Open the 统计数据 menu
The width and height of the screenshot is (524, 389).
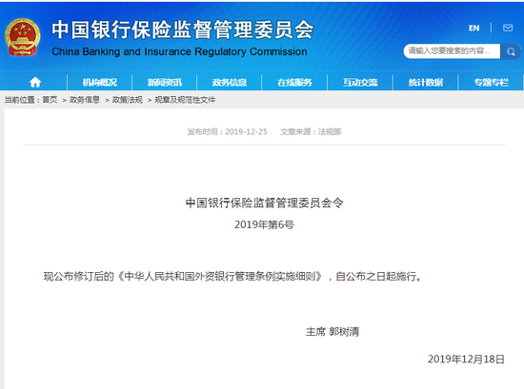tap(426, 82)
